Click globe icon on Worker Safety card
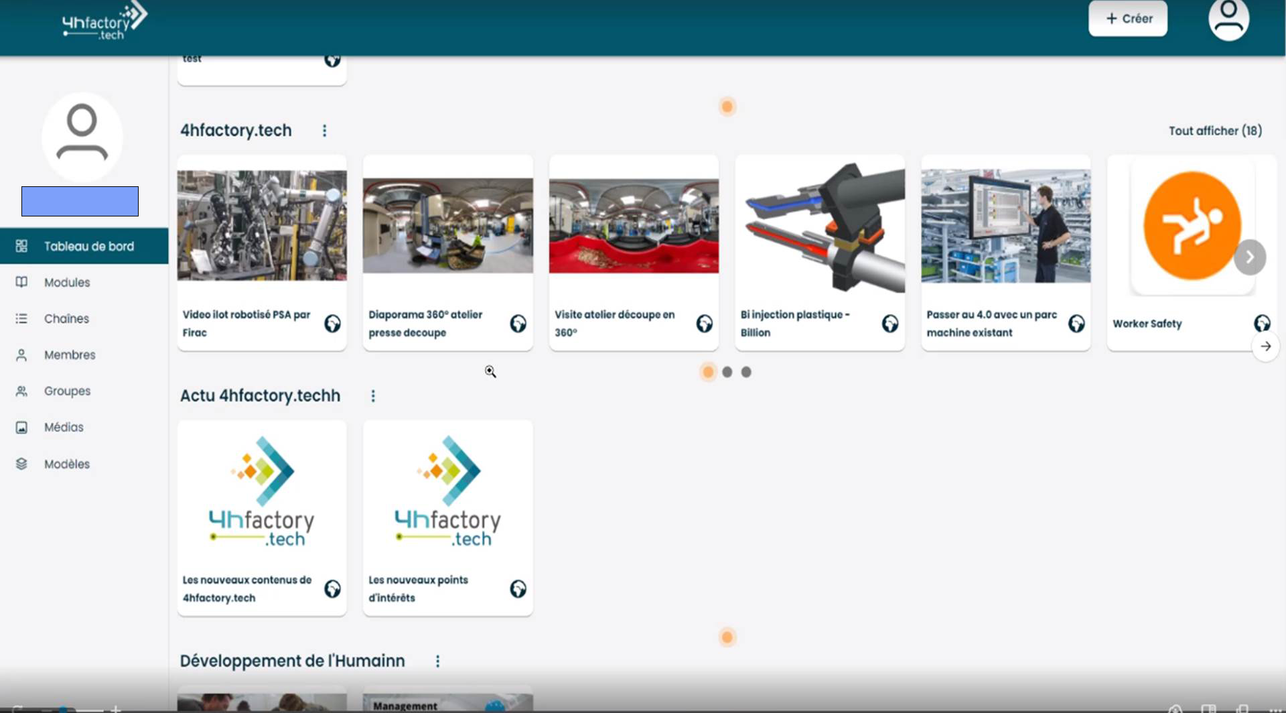 click(1263, 324)
